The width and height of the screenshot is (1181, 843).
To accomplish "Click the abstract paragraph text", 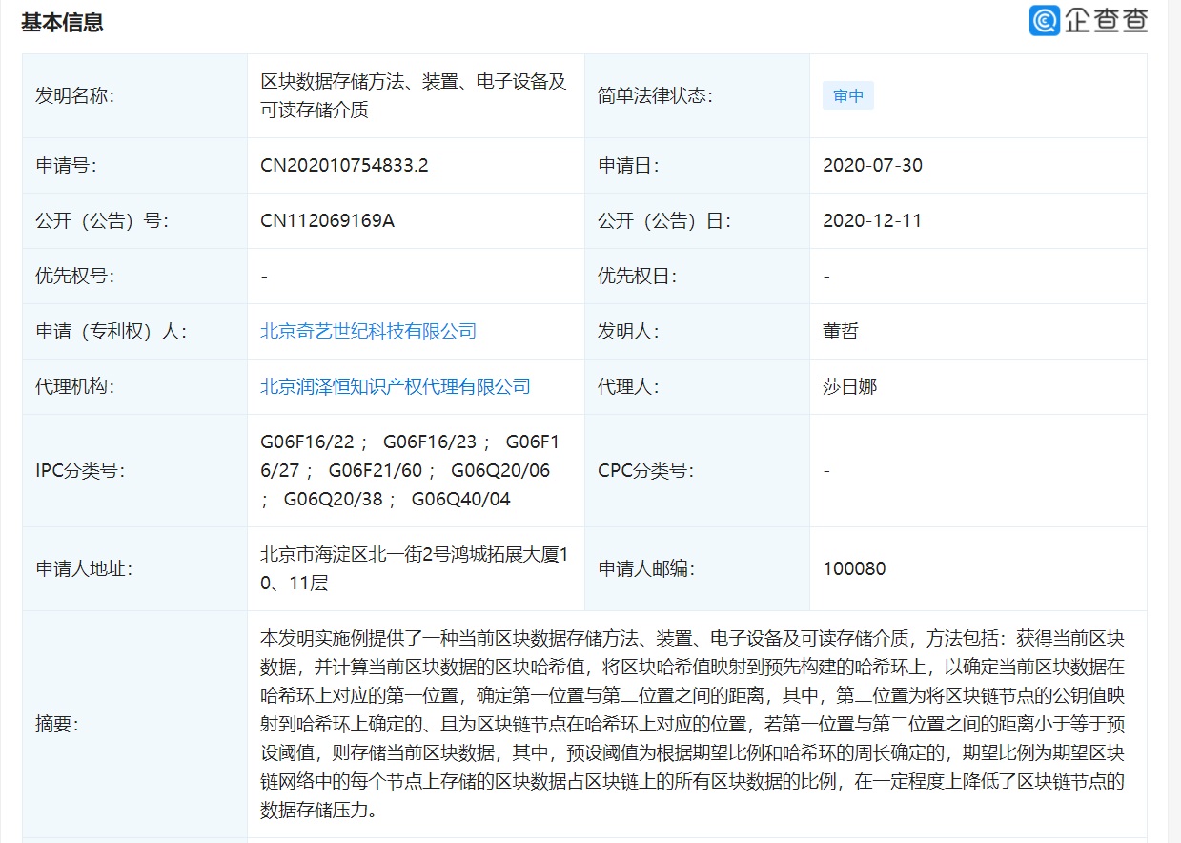I will click(x=692, y=724).
